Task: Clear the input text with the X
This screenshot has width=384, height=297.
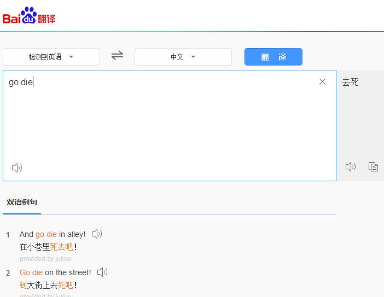Action: (x=322, y=82)
